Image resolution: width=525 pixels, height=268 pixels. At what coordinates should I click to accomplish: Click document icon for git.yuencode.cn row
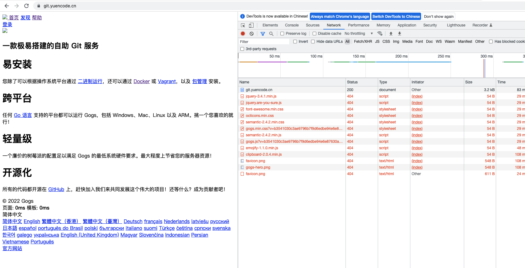point(242,90)
